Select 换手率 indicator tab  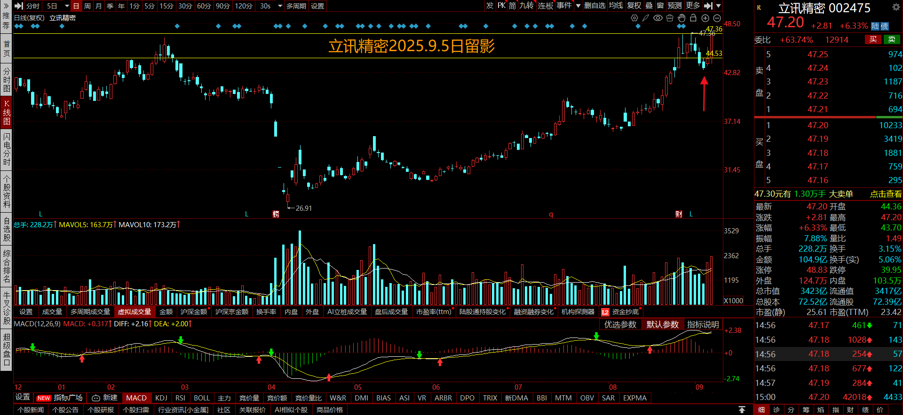[x=266, y=312]
